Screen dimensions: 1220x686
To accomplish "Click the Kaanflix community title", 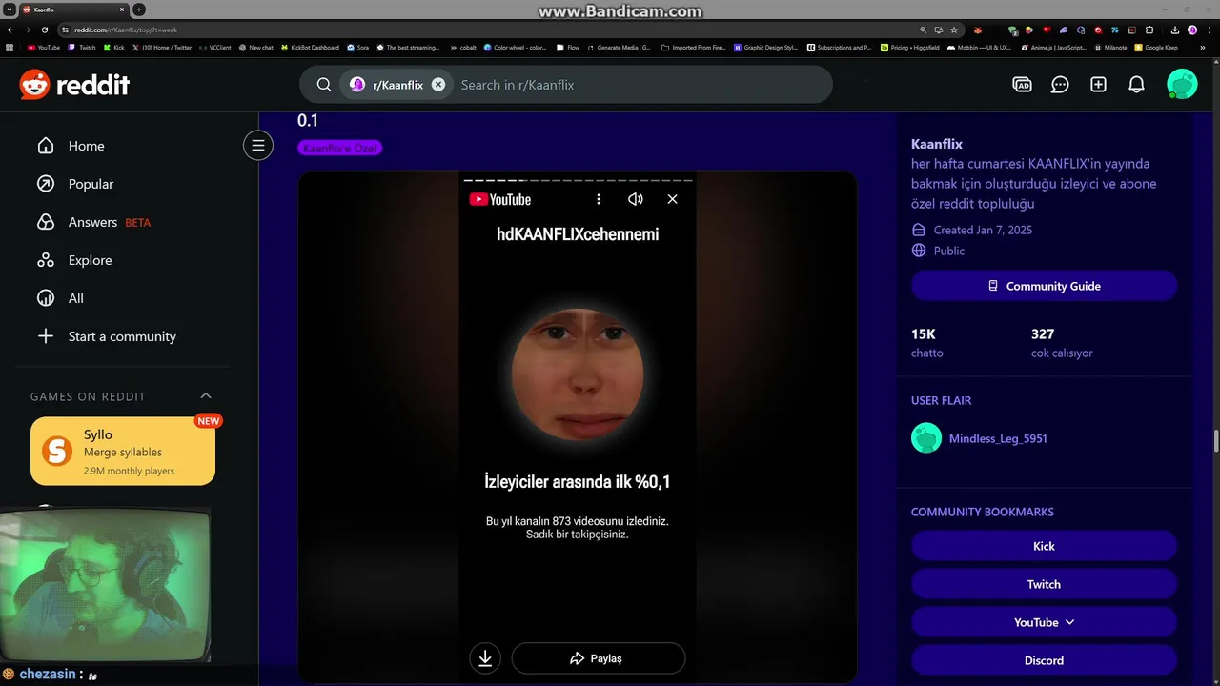I will click(937, 144).
